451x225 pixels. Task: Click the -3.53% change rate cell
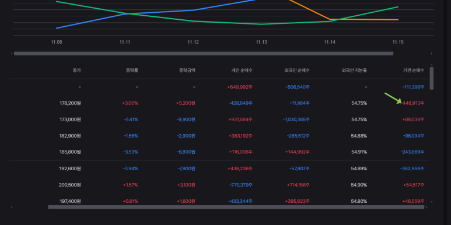click(x=131, y=152)
